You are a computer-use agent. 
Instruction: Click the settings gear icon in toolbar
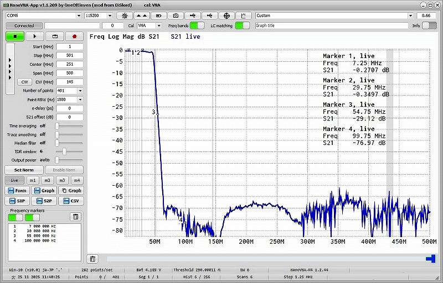coord(125,16)
